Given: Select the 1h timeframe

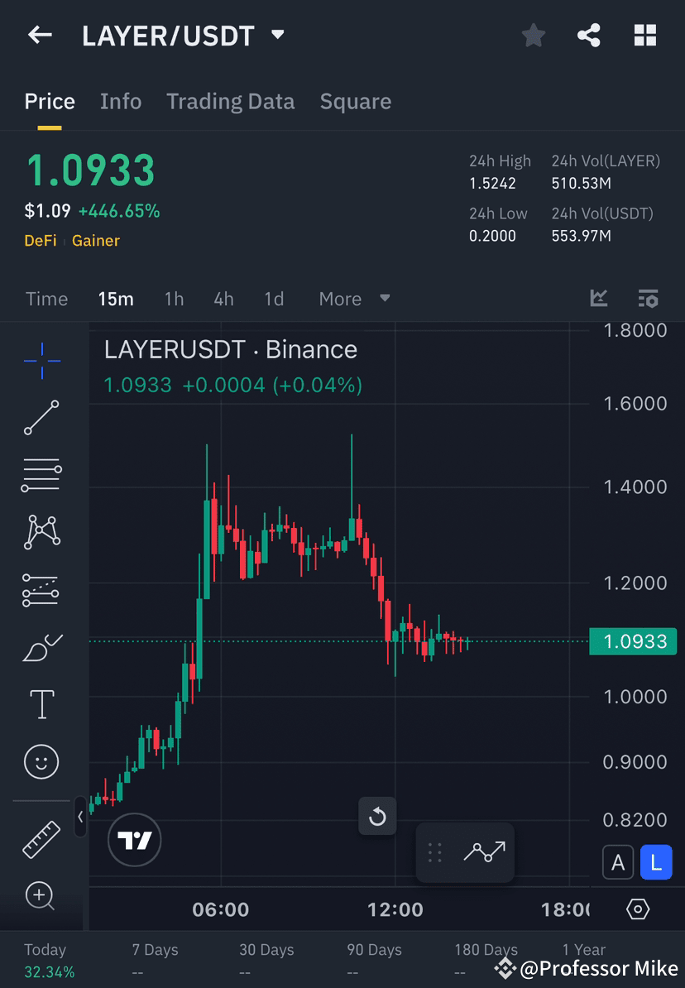Looking at the screenshot, I should pos(174,299).
